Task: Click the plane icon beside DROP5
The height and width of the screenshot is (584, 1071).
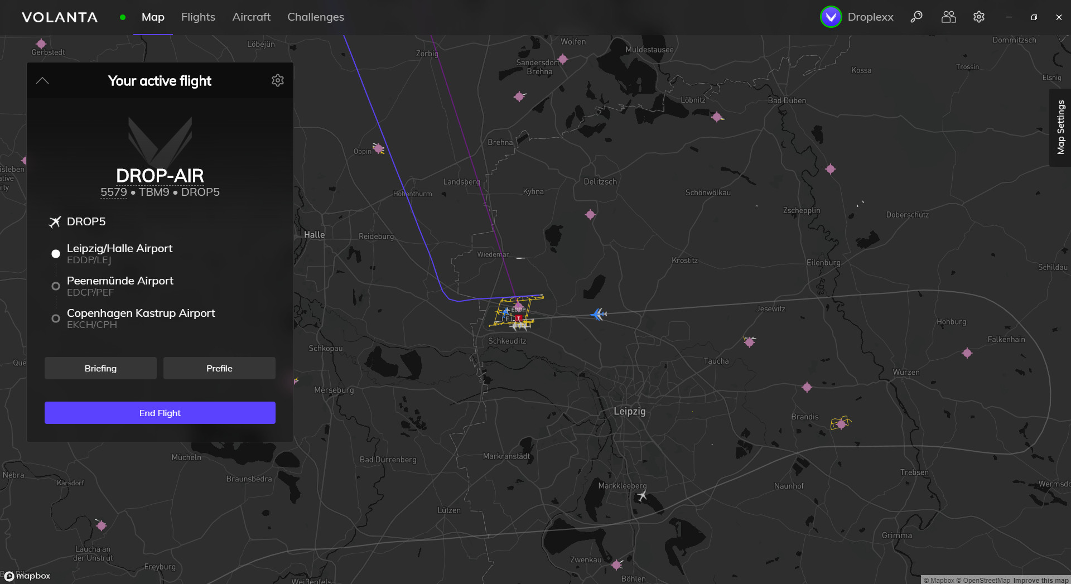Action: [x=55, y=222]
